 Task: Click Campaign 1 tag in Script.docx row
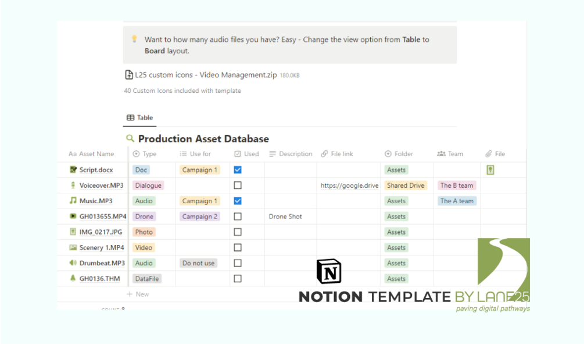tap(200, 170)
